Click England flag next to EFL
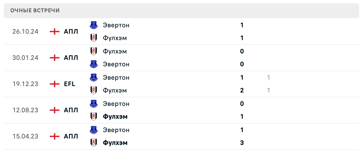 click(55, 84)
